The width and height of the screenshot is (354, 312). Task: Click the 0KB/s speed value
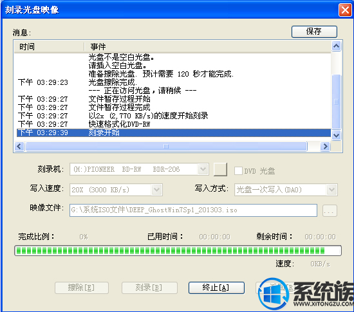(x=320, y=264)
